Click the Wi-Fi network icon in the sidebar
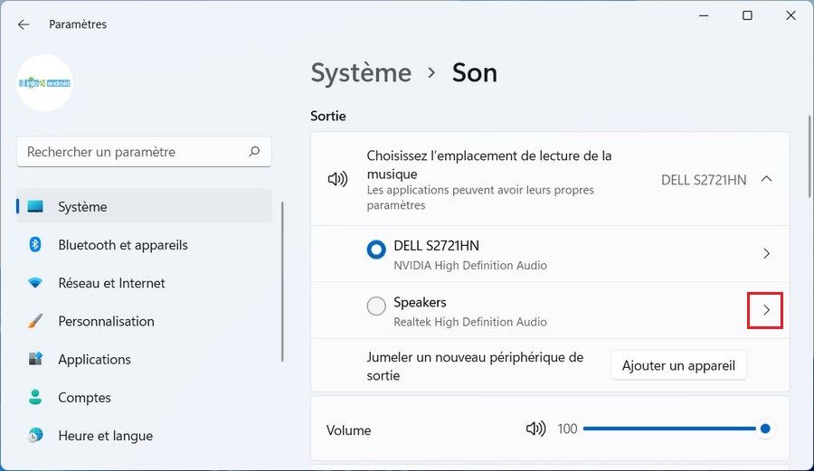The height and width of the screenshot is (471, 814). [x=35, y=283]
